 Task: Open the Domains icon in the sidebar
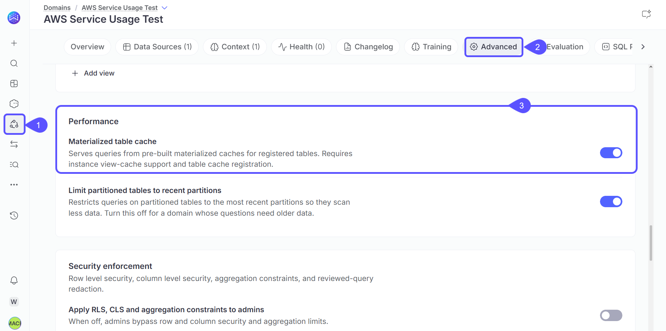click(x=14, y=124)
